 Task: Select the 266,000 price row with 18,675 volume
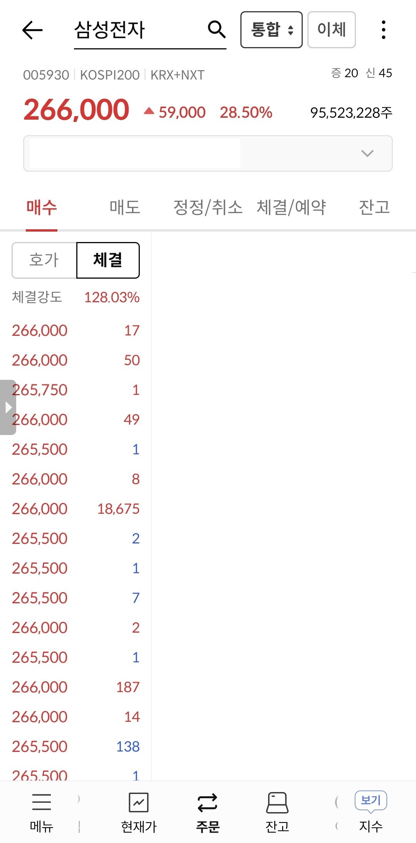tap(75, 509)
